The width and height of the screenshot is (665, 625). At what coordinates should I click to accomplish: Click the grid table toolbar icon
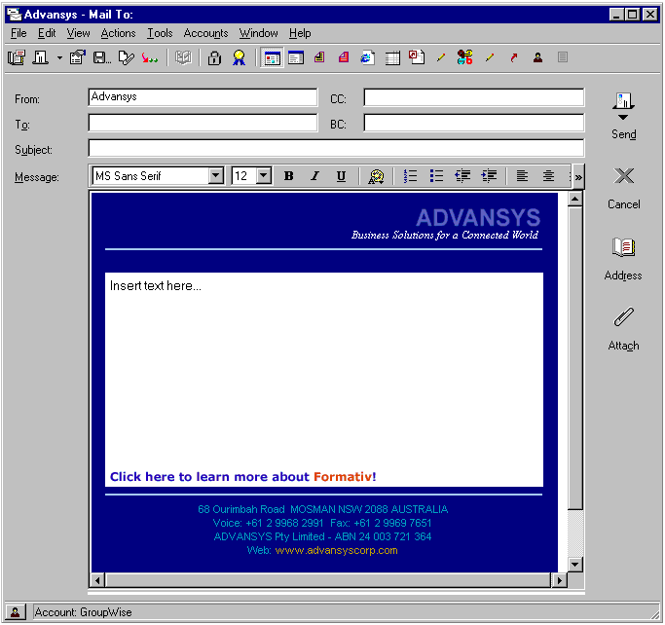tap(392, 57)
